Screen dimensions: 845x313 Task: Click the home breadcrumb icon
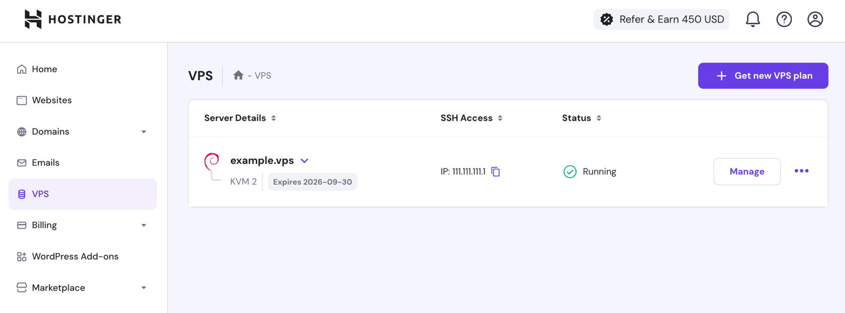(238, 75)
